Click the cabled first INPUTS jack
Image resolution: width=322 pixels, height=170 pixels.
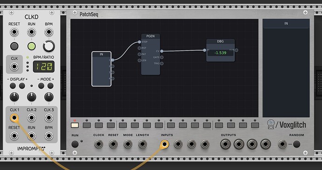pos(164,144)
